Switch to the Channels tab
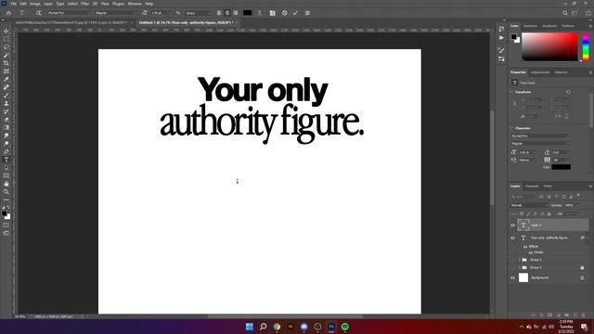Screen dimensions: 594x334 tap(532, 186)
